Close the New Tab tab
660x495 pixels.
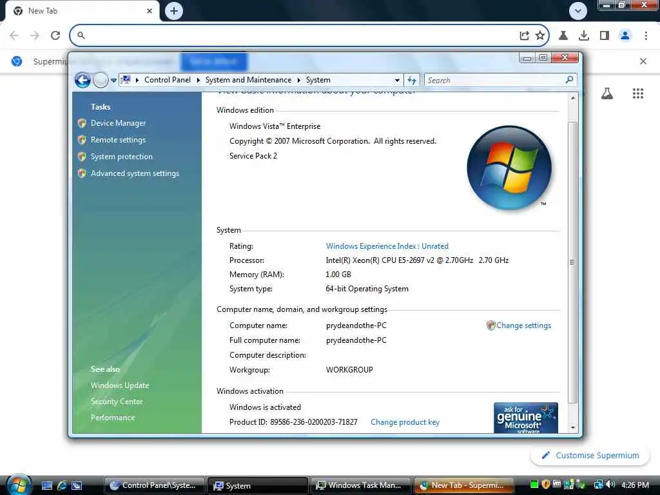[150, 11]
